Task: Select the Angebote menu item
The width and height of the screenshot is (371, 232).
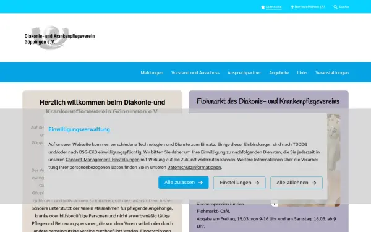Action: pyautogui.click(x=279, y=72)
